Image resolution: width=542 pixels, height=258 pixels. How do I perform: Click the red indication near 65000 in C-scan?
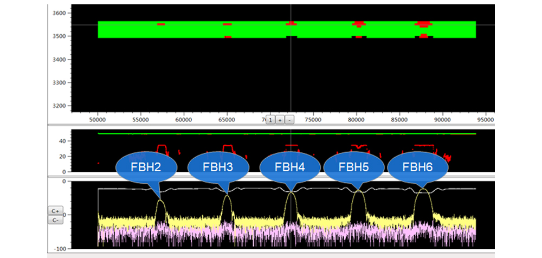click(228, 24)
